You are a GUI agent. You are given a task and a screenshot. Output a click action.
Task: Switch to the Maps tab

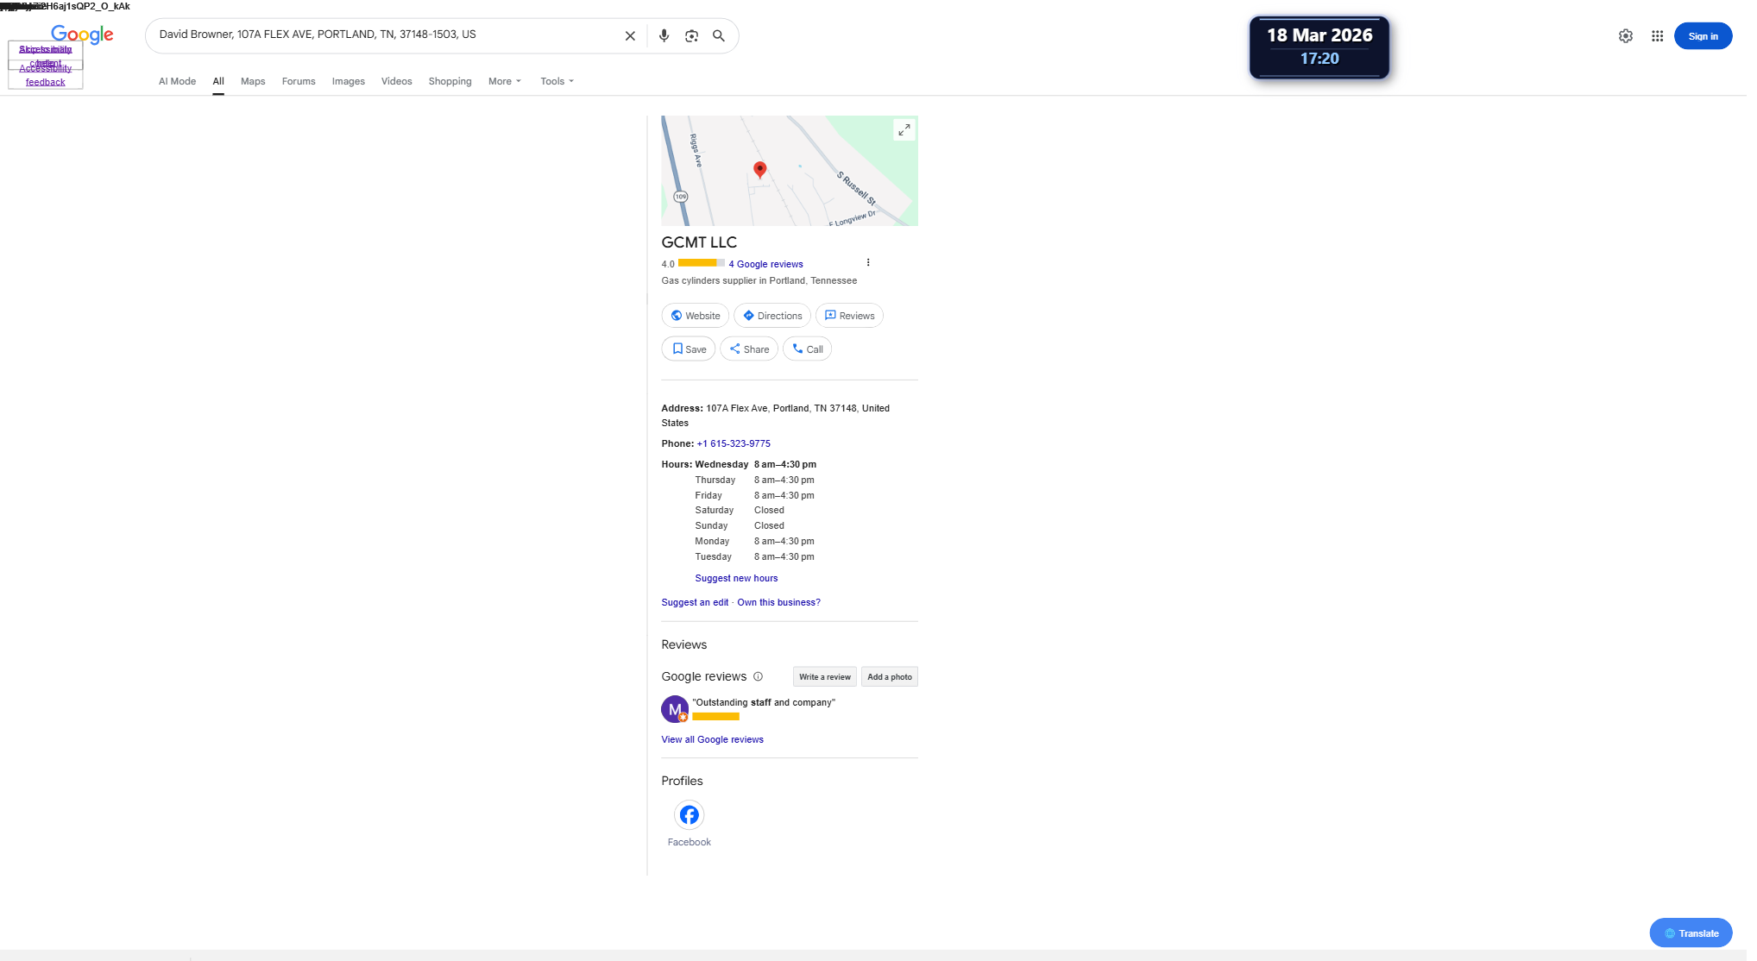click(x=253, y=81)
